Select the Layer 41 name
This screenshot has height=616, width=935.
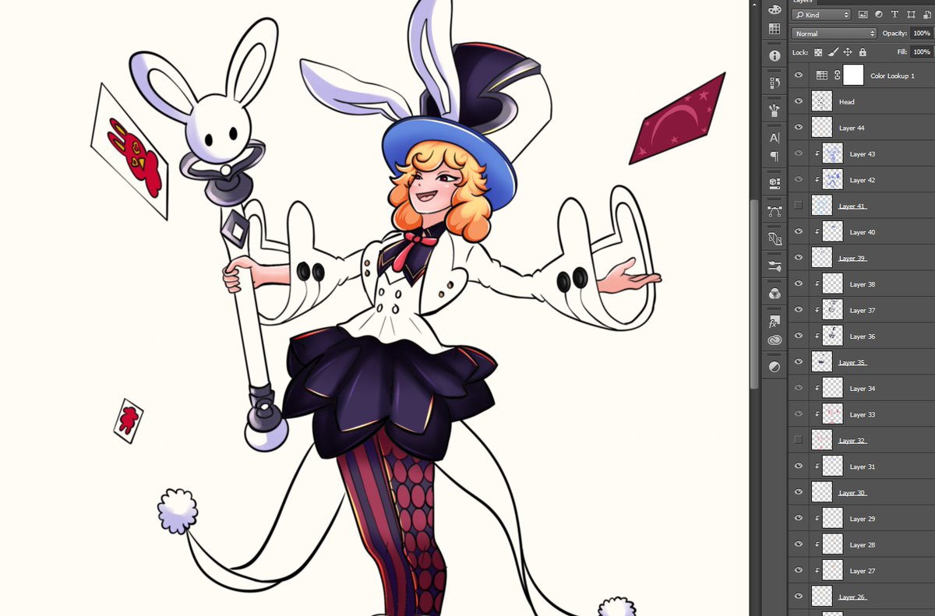coord(852,206)
